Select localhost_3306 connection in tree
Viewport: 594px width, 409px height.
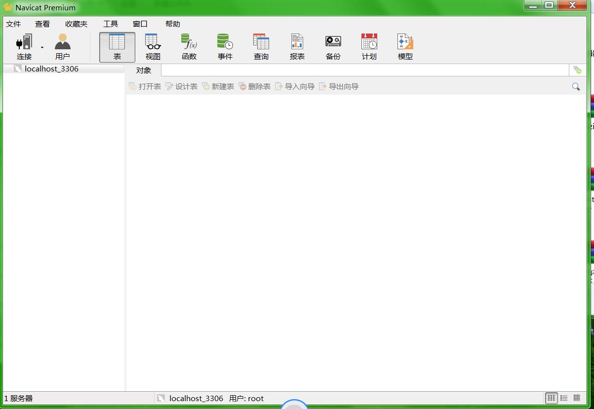click(x=51, y=69)
